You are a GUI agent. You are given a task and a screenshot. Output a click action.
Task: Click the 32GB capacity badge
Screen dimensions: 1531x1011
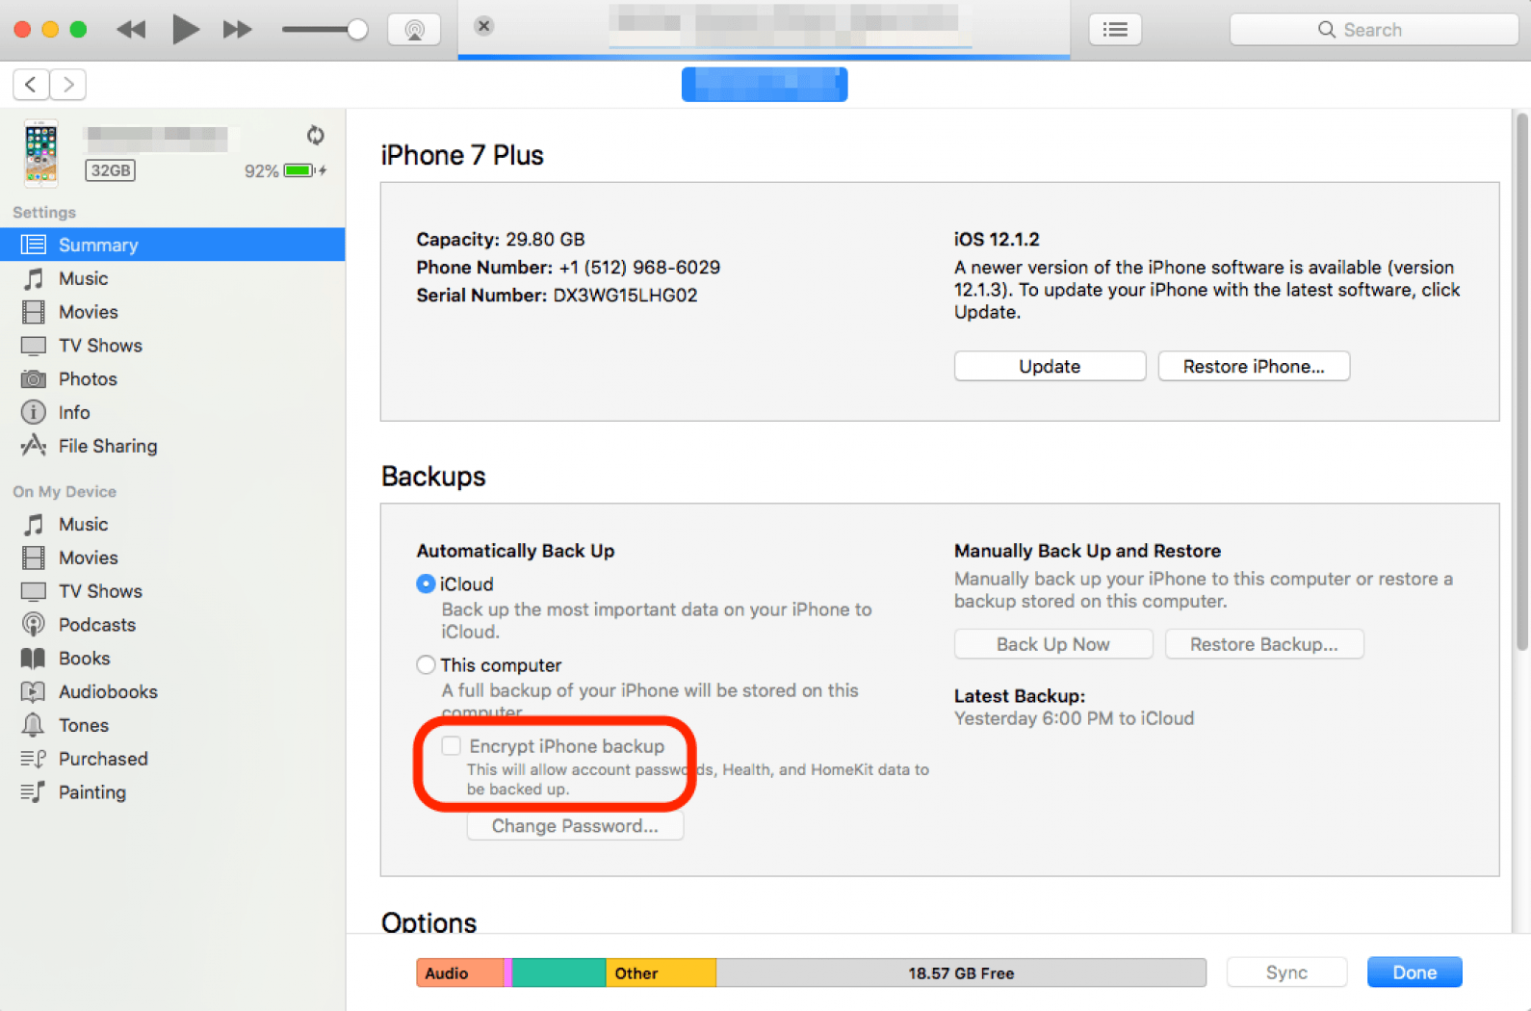tap(111, 170)
